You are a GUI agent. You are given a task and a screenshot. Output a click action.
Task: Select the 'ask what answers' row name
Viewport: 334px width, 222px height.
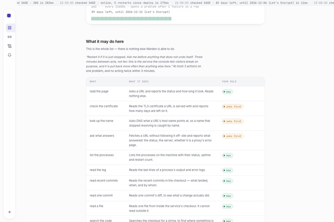[x=102, y=136]
